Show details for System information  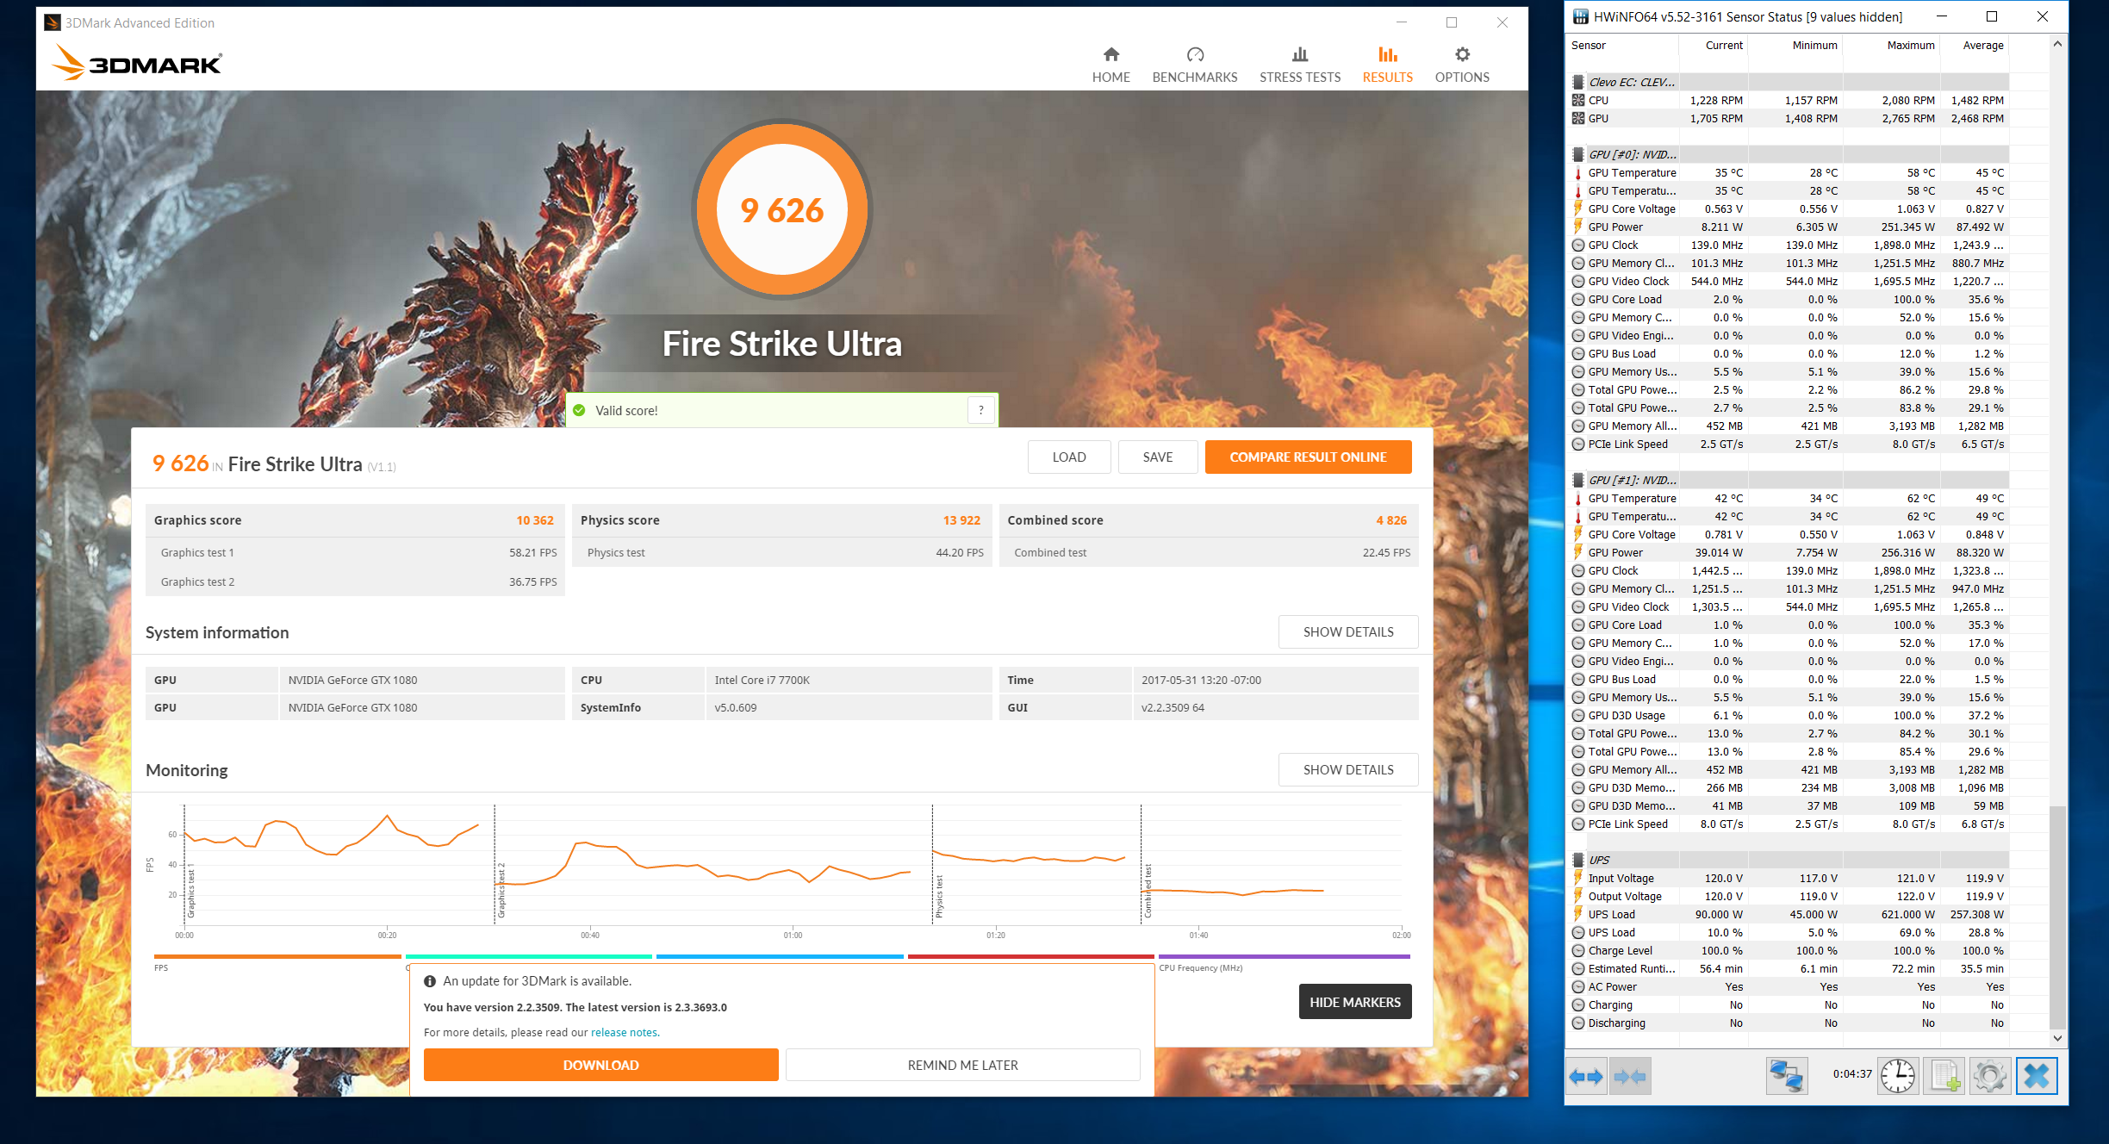[x=1347, y=631]
